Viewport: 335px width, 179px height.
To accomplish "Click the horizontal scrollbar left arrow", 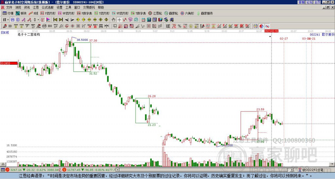I will click(117, 170).
